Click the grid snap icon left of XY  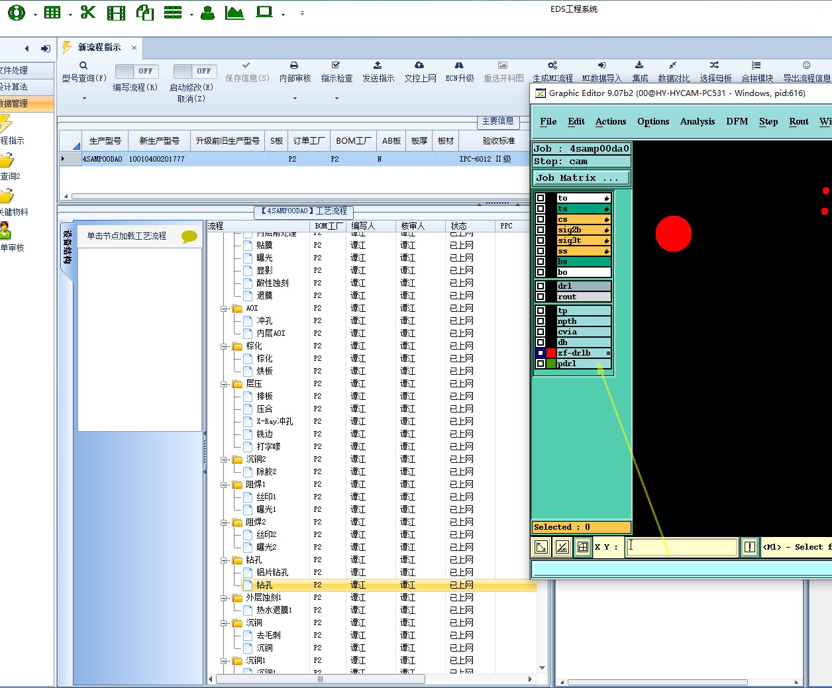583,547
